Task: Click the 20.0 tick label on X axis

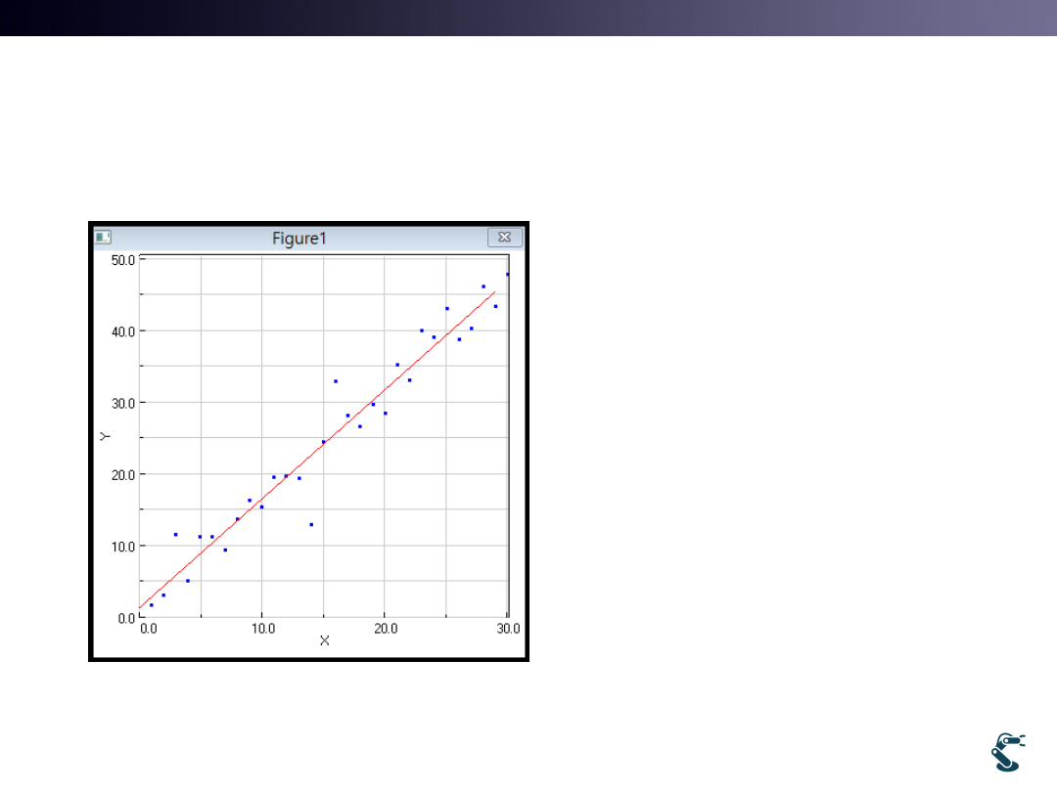Action: pyautogui.click(x=386, y=629)
